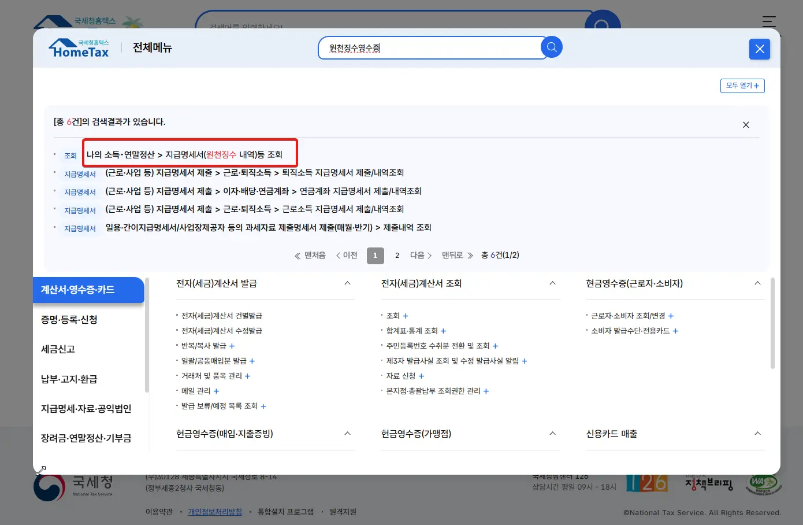Expand 소비자 발급수단·전용카드 plus icon
Image resolution: width=803 pixels, height=525 pixels.
click(x=675, y=331)
